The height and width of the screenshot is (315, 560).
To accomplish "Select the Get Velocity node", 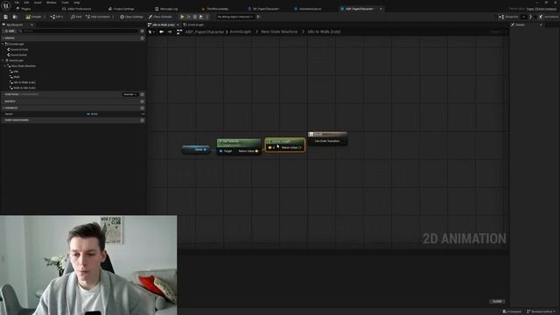I will (x=239, y=146).
